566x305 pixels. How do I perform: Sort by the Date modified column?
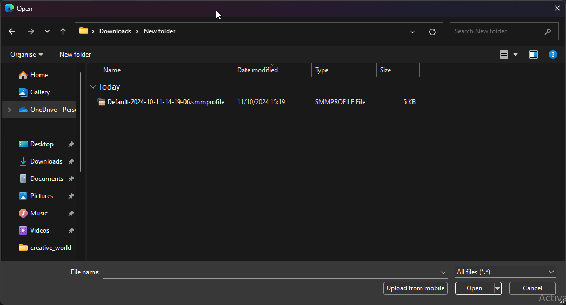pyautogui.click(x=257, y=70)
